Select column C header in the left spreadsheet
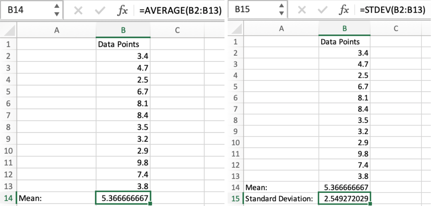435x206 pixels. point(177,30)
